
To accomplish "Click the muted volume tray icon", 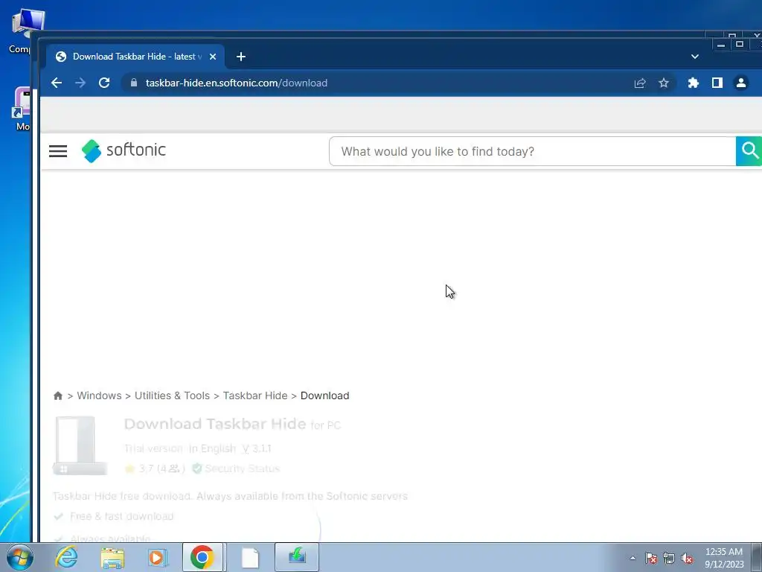I will click(x=687, y=558).
